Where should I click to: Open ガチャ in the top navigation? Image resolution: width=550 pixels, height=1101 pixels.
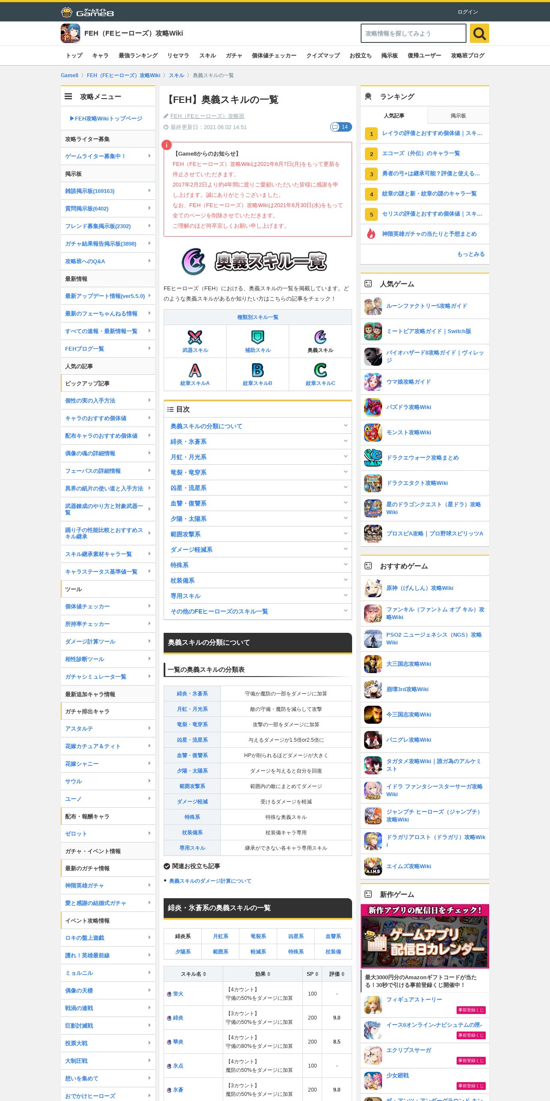pos(234,55)
